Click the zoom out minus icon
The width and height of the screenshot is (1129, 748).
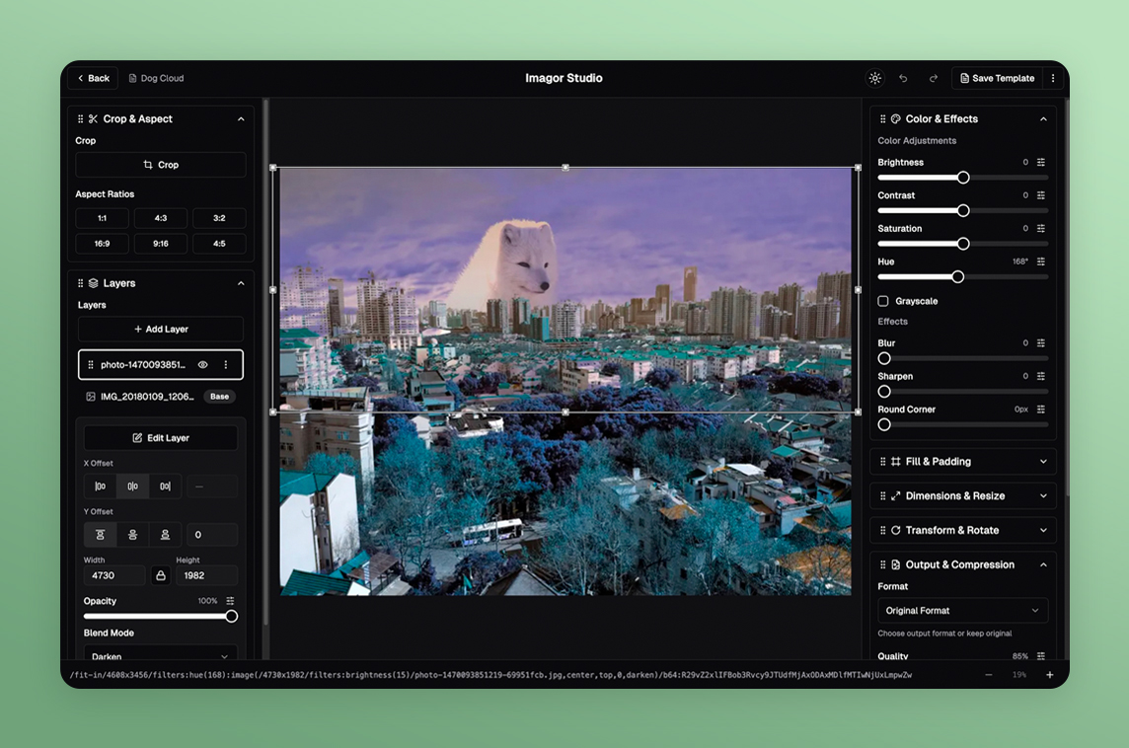click(x=989, y=675)
